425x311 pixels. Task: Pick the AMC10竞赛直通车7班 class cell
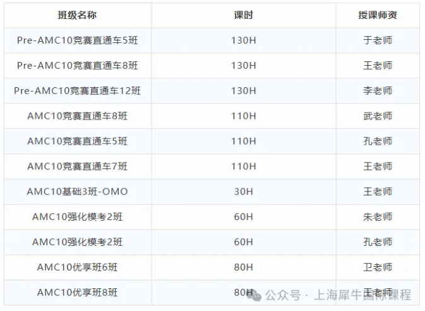click(x=77, y=166)
